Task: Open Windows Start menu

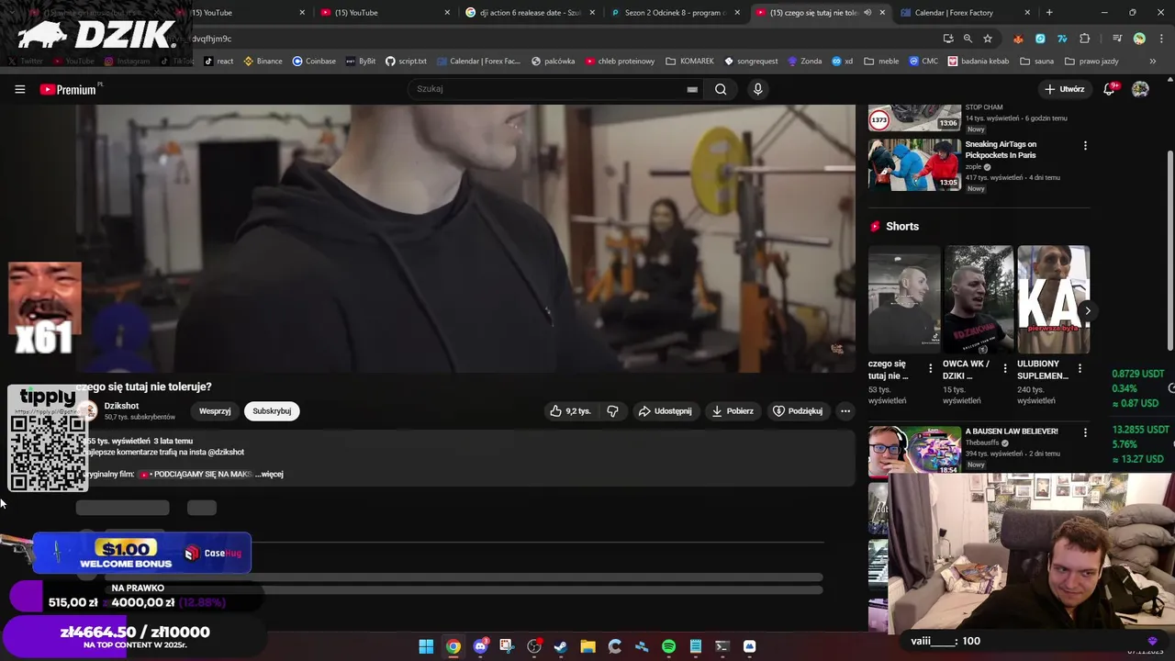Action: [426, 646]
